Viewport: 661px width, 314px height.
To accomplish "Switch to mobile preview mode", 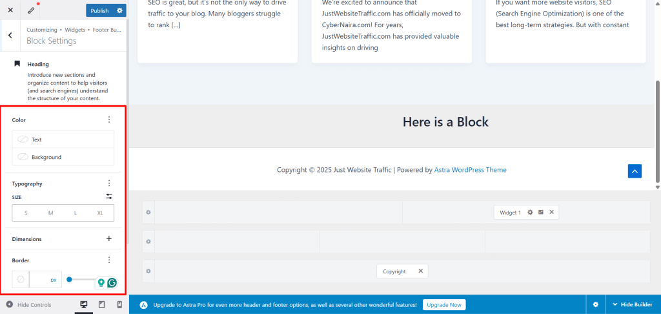I will [119, 304].
